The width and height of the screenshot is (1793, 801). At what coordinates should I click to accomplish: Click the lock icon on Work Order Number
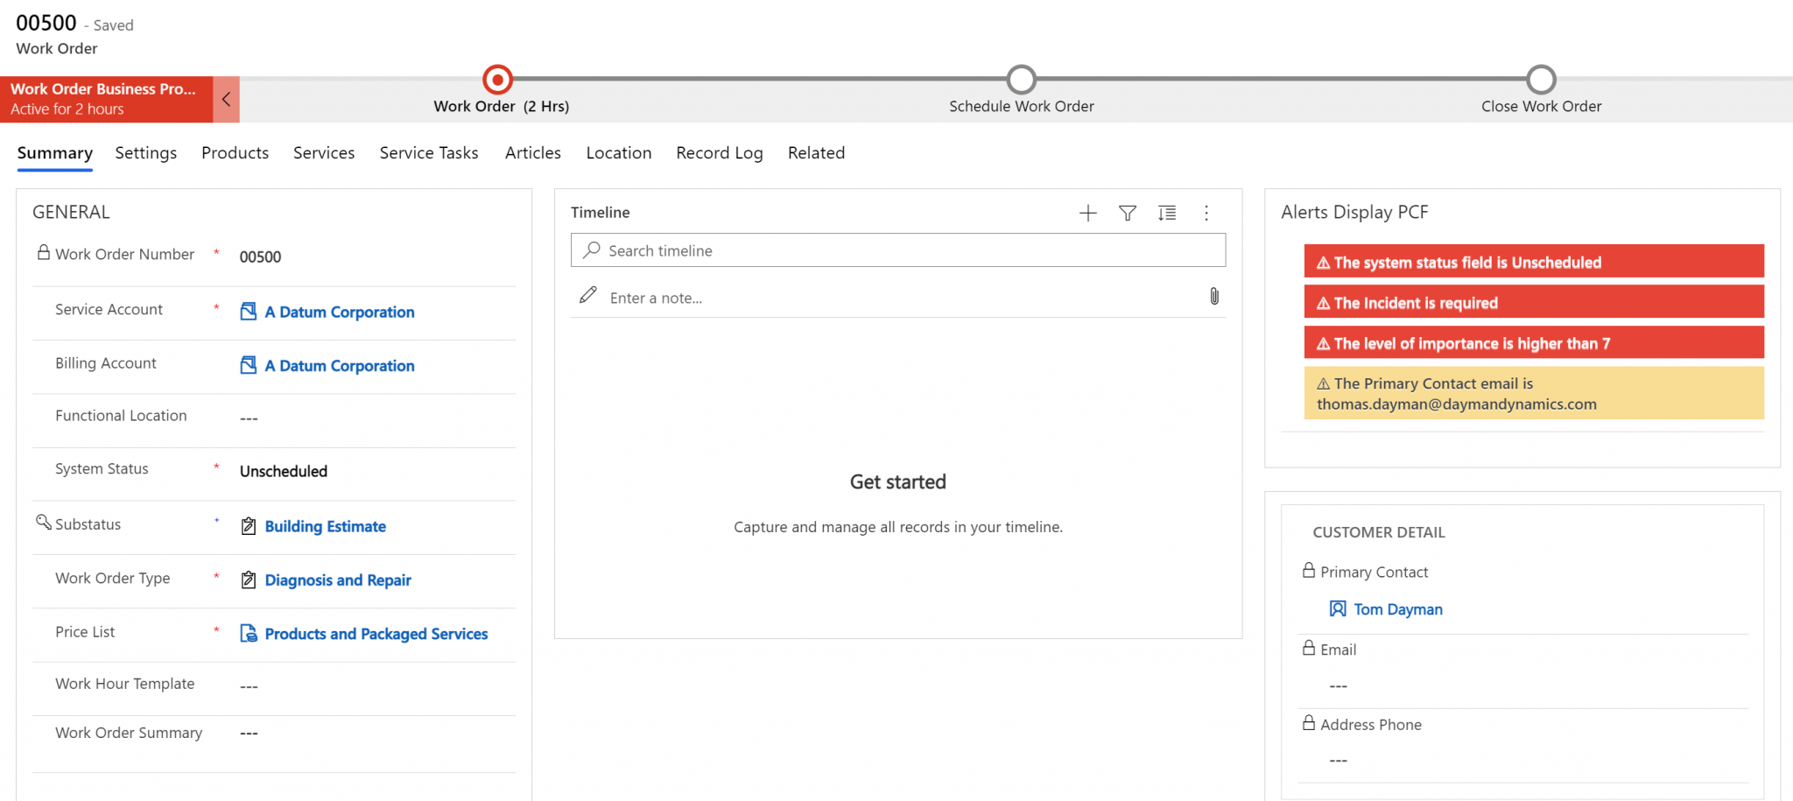click(x=43, y=253)
